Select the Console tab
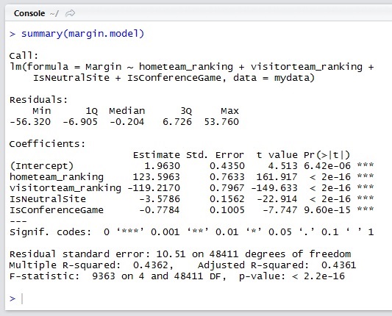This screenshot has height=316, width=392. pos(29,13)
